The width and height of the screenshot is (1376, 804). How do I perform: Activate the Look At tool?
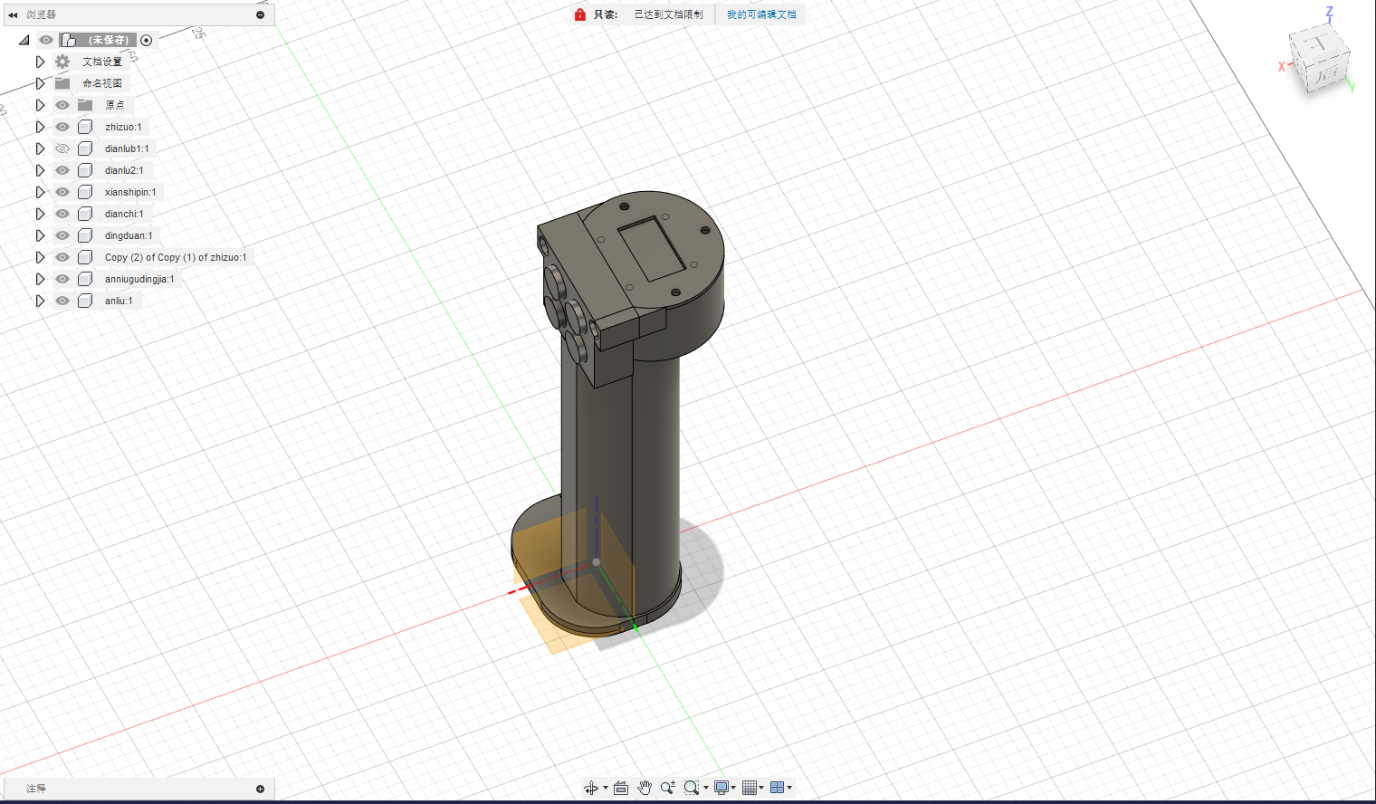coord(621,788)
